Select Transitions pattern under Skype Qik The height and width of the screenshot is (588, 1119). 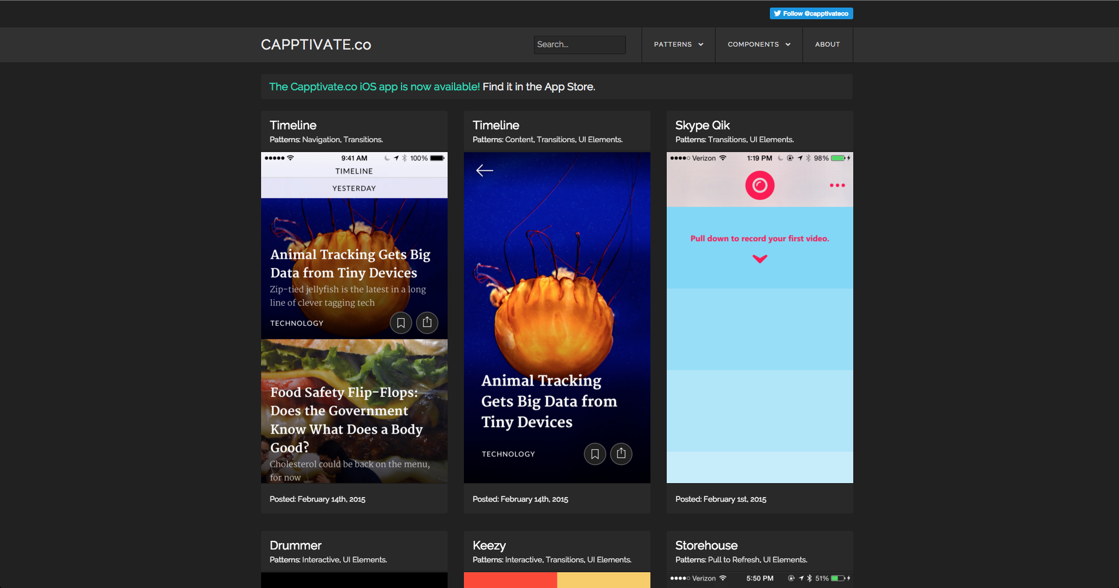pyautogui.click(x=727, y=140)
